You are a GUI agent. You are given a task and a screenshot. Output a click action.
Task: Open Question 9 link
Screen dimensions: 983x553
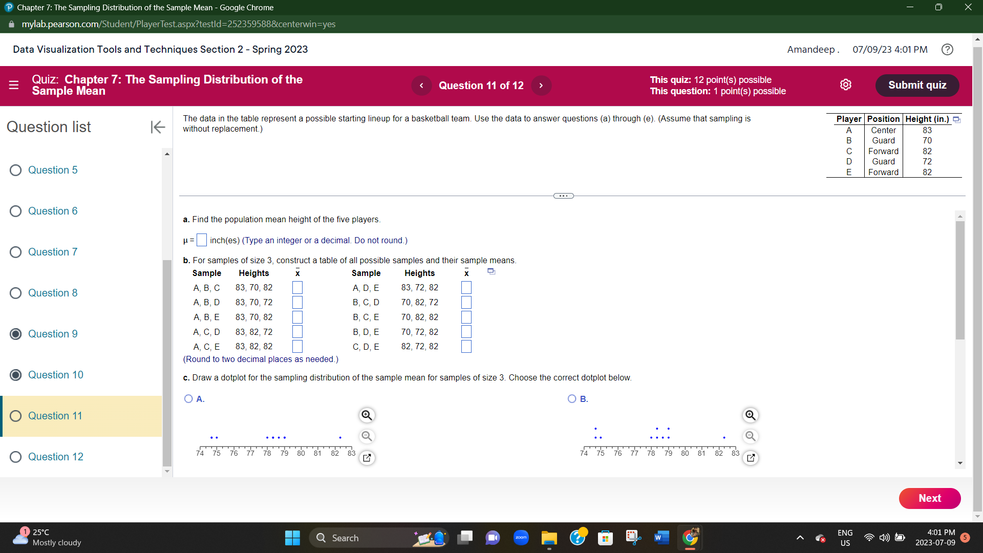tap(53, 334)
